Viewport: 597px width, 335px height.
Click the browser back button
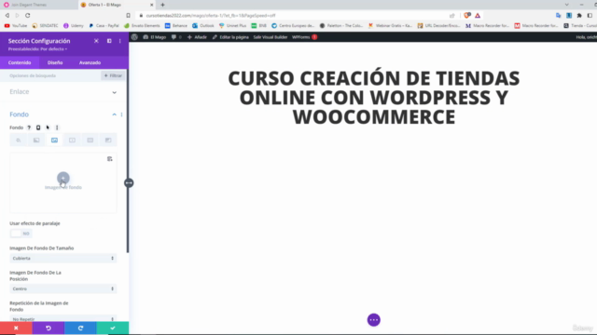tap(7, 16)
